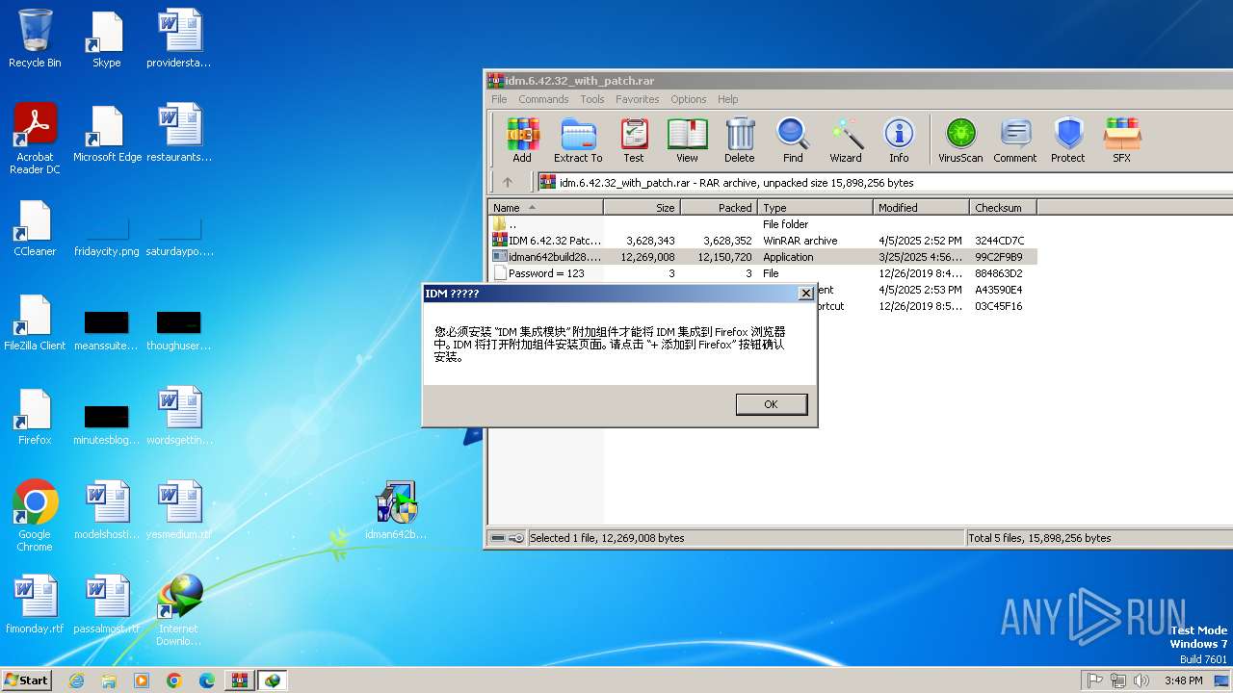Click the Test archive icon
The height and width of the screenshot is (693, 1233).
coord(634,141)
